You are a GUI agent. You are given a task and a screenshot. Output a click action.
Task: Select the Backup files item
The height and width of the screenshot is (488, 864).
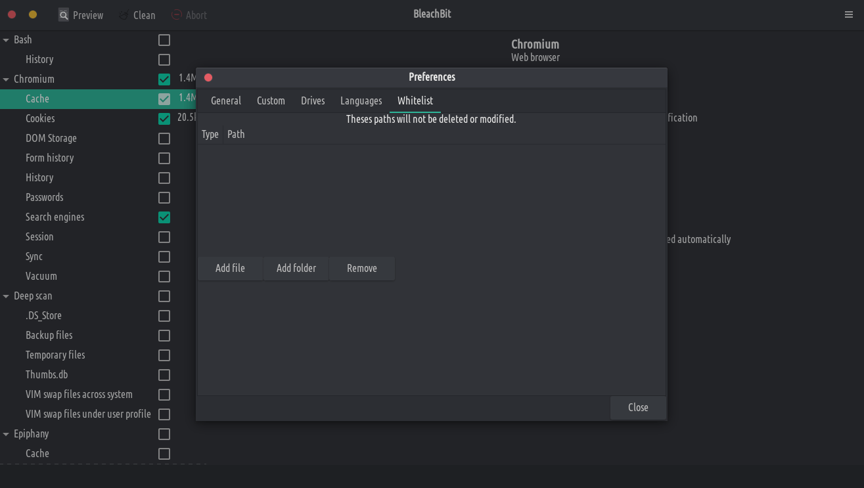(49, 335)
